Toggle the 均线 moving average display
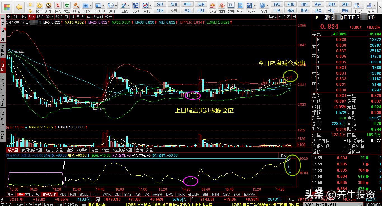The image size is (382, 206). coord(282,17)
